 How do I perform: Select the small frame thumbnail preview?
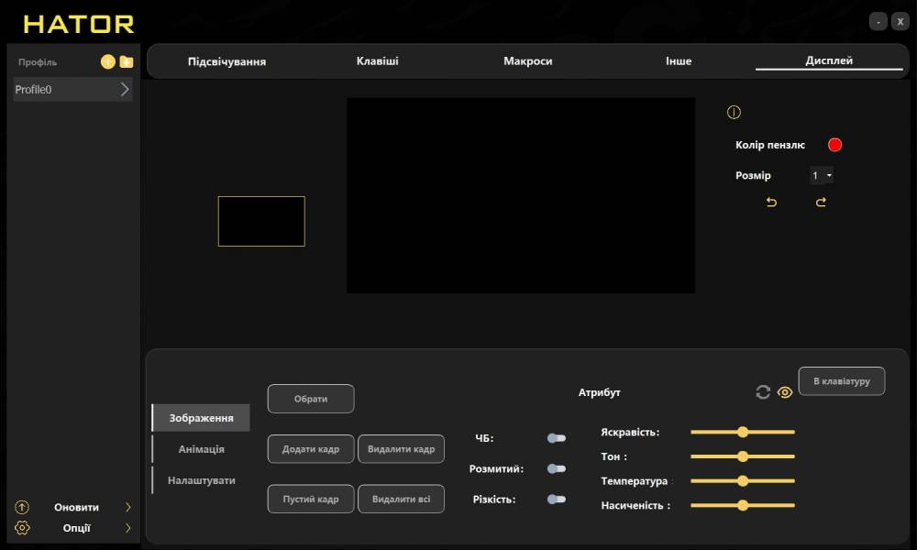[261, 221]
